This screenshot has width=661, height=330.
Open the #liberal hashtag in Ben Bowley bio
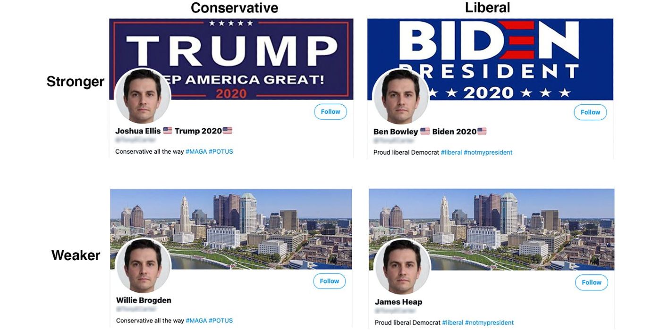451,153
